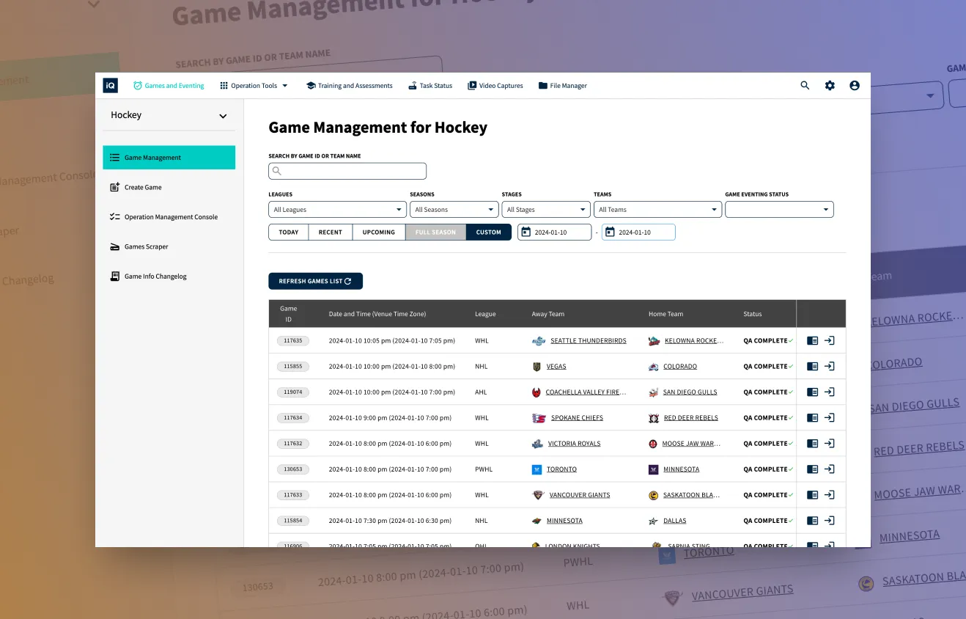Open the Colorado team link
This screenshot has width=966, height=619.
pyautogui.click(x=680, y=367)
